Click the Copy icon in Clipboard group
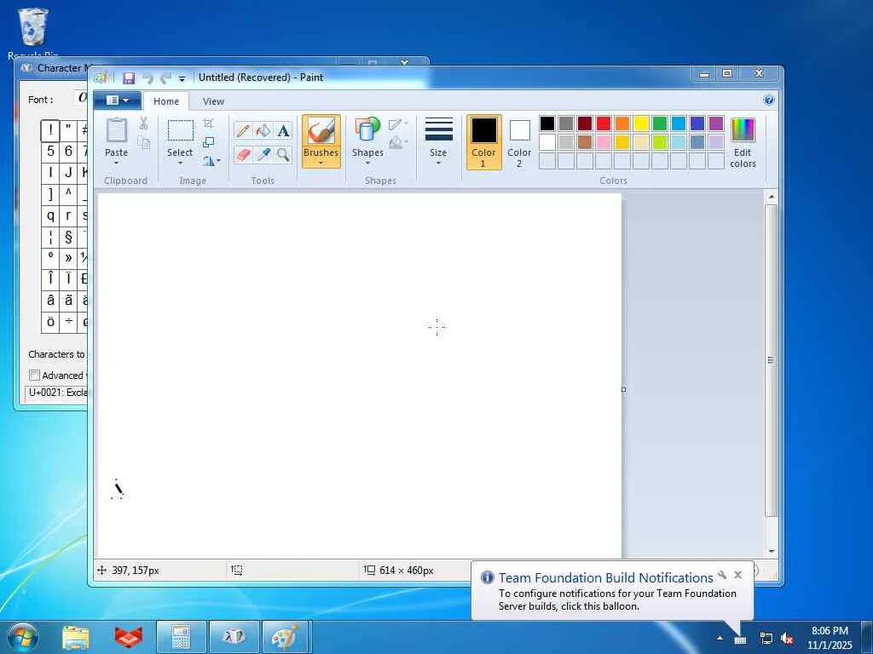Image resolution: width=873 pixels, height=654 pixels. pyautogui.click(x=143, y=143)
